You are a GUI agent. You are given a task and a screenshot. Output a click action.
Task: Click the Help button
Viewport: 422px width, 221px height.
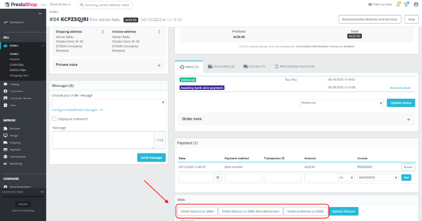pos(411,20)
